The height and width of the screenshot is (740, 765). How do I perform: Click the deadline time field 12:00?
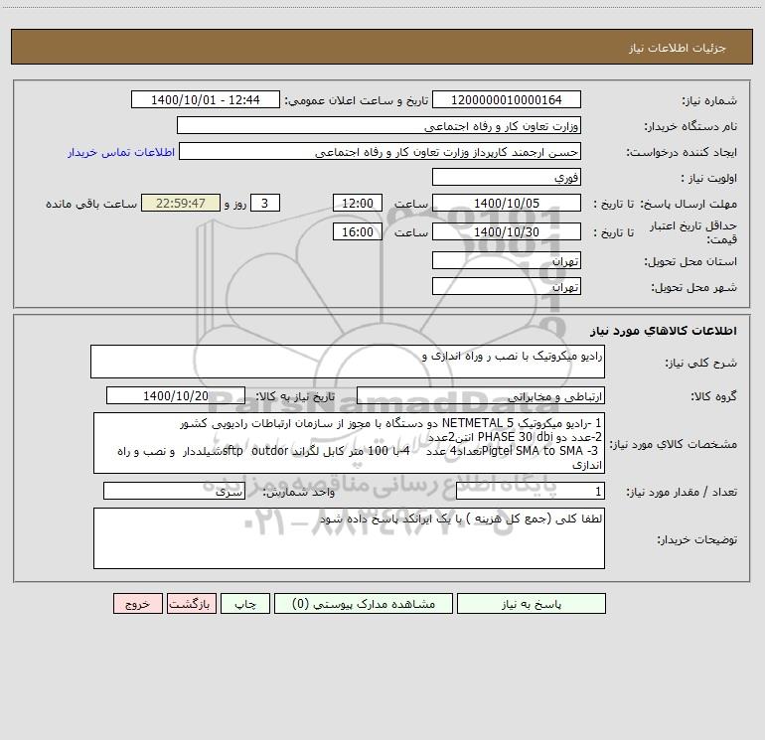pyautogui.click(x=357, y=203)
